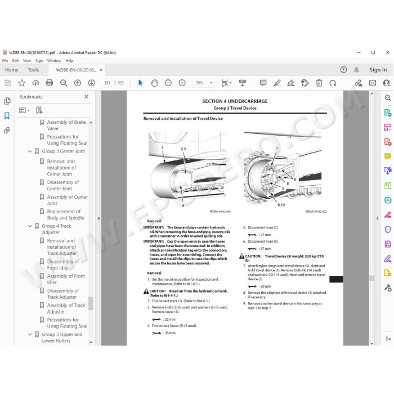Click the upload to cloud icon

pyautogui.click(x=35, y=83)
